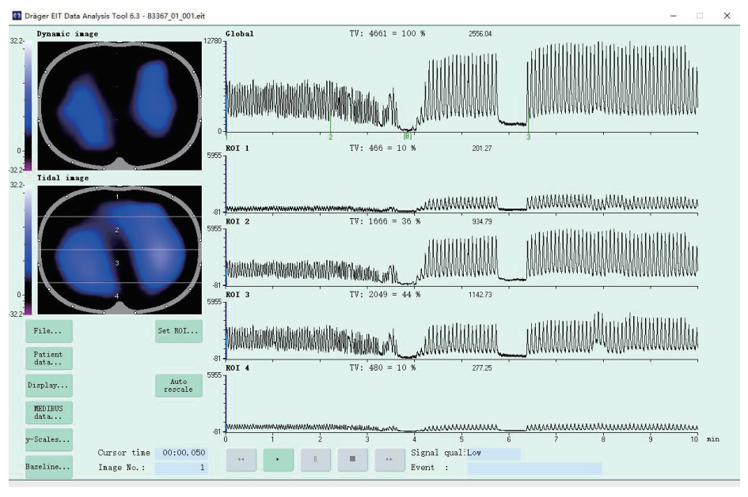Open the File... menu button
Viewport: 748px width, 497px height.
pos(48,330)
